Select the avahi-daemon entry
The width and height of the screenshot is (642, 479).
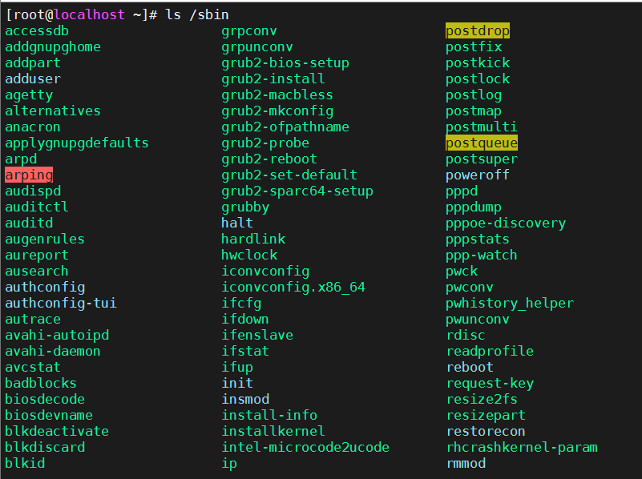[x=53, y=351]
